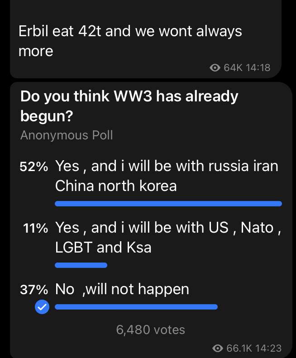Click the eye views icon beside 66.1K
Viewport: 296px width, 358px height.
218,348
